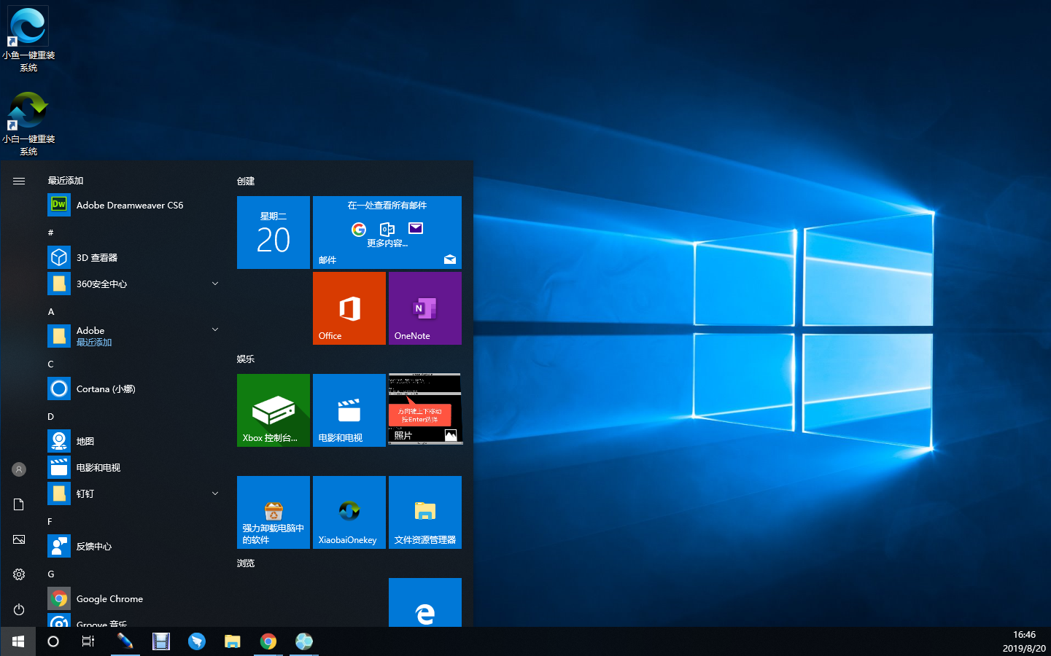Toggle the Start menu hamburger expand button
Viewport: 1051px width, 656px height.
pos(19,181)
